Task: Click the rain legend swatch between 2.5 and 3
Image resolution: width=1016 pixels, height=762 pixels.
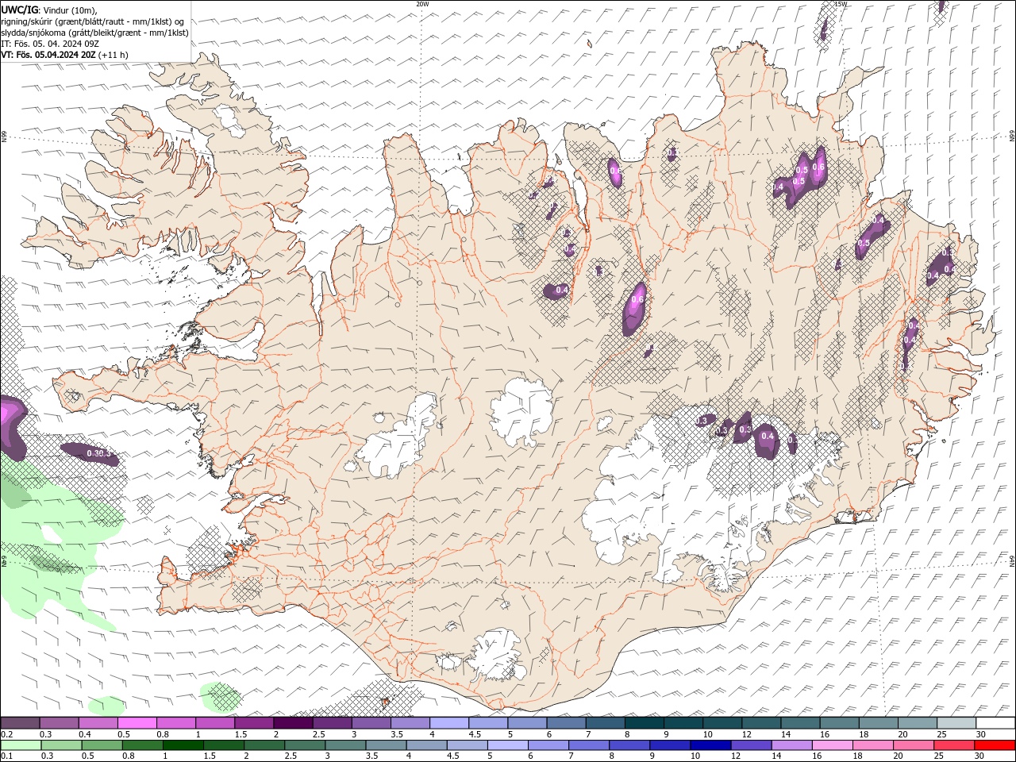Action: [304, 745]
